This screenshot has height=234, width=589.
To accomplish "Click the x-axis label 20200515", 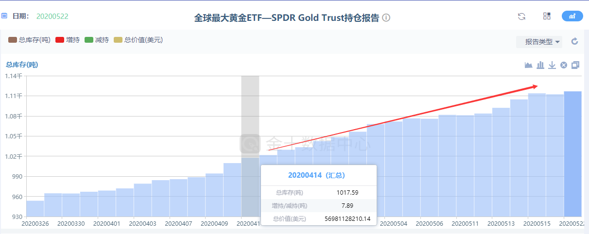I will click(x=537, y=224).
